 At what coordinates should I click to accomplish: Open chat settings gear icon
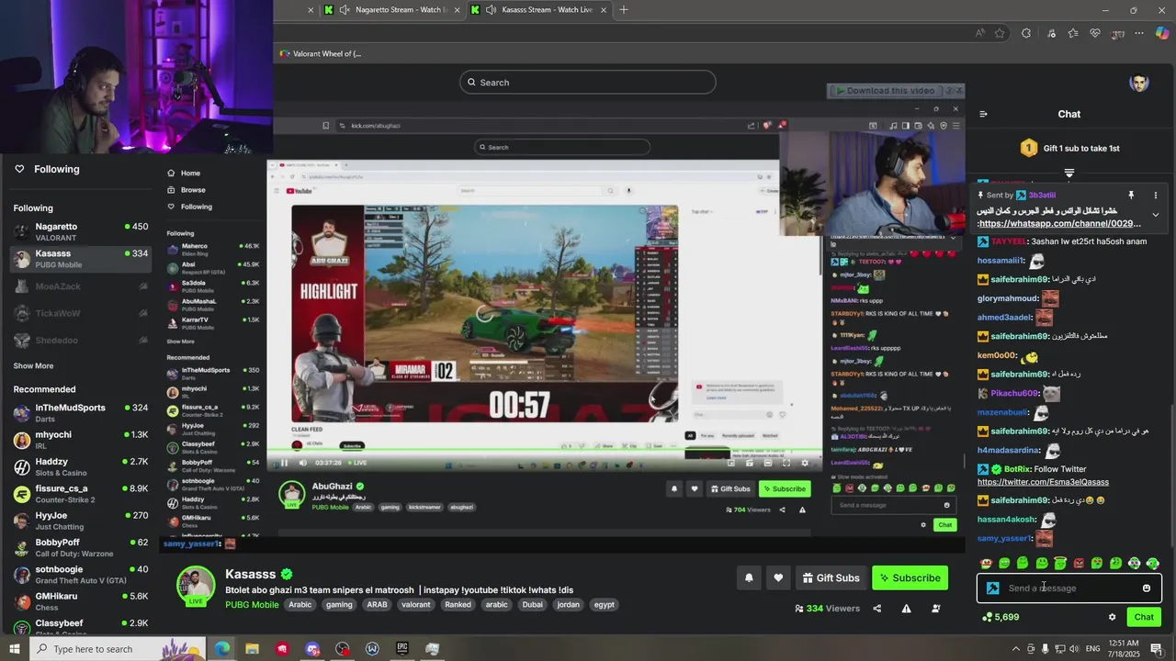point(1112,617)
